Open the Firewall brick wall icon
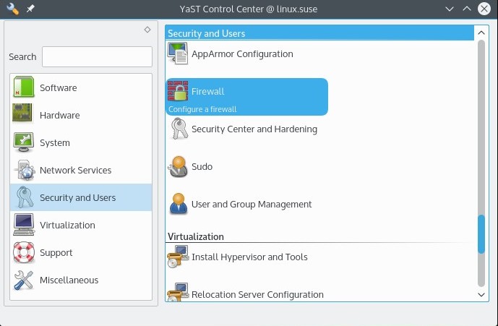 178,91
